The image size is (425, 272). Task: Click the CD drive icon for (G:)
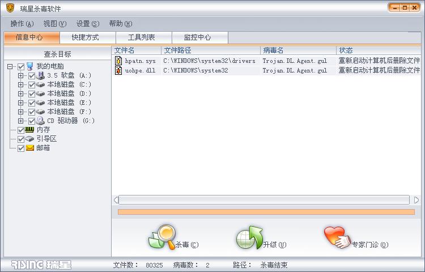[40, 121]
